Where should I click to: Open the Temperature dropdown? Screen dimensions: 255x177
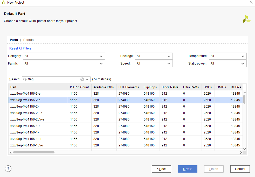228,56
